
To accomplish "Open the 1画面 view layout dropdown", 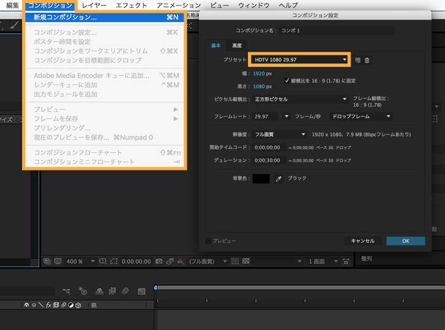I will 323,261.
